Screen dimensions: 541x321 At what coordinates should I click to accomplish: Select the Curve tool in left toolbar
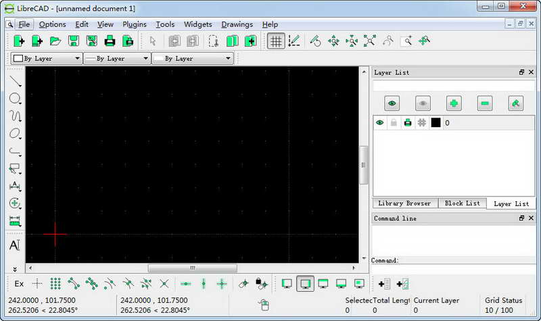[15, 116]
